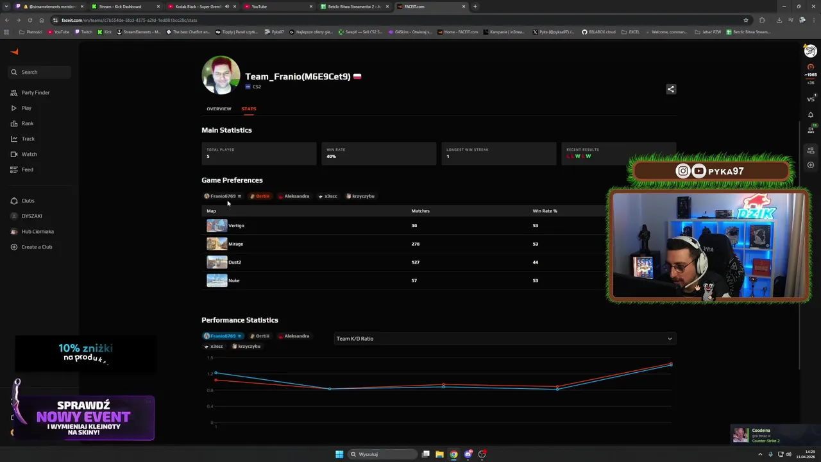
Task: Click the Vertigo map thumbnail
Action: tap(217, 225)
